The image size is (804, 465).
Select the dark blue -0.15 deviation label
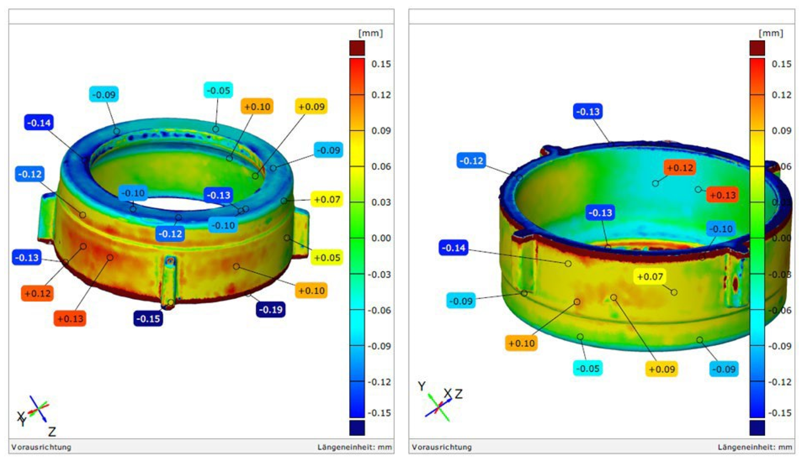(x=148, y=318)
